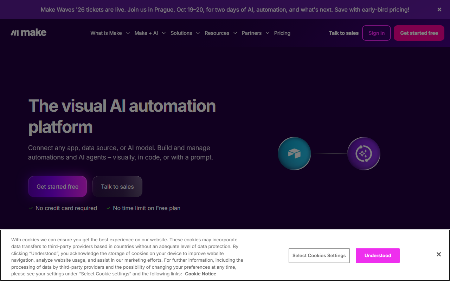450x281 pixels.
Task: Click the checkmark beside No credit card required
Action: pyautogui.click(x=31, y=208)
